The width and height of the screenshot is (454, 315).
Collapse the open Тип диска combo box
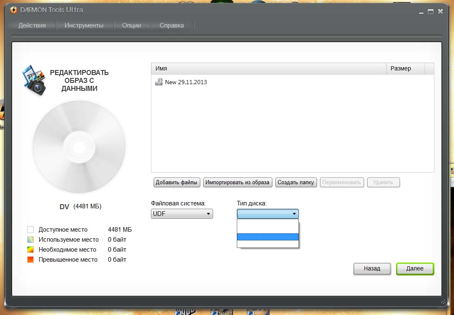(x=268, y=214)
